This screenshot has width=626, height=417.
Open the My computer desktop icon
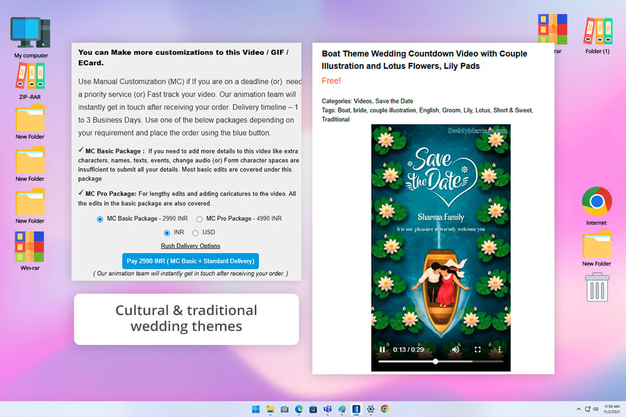(x=31, y=38)
